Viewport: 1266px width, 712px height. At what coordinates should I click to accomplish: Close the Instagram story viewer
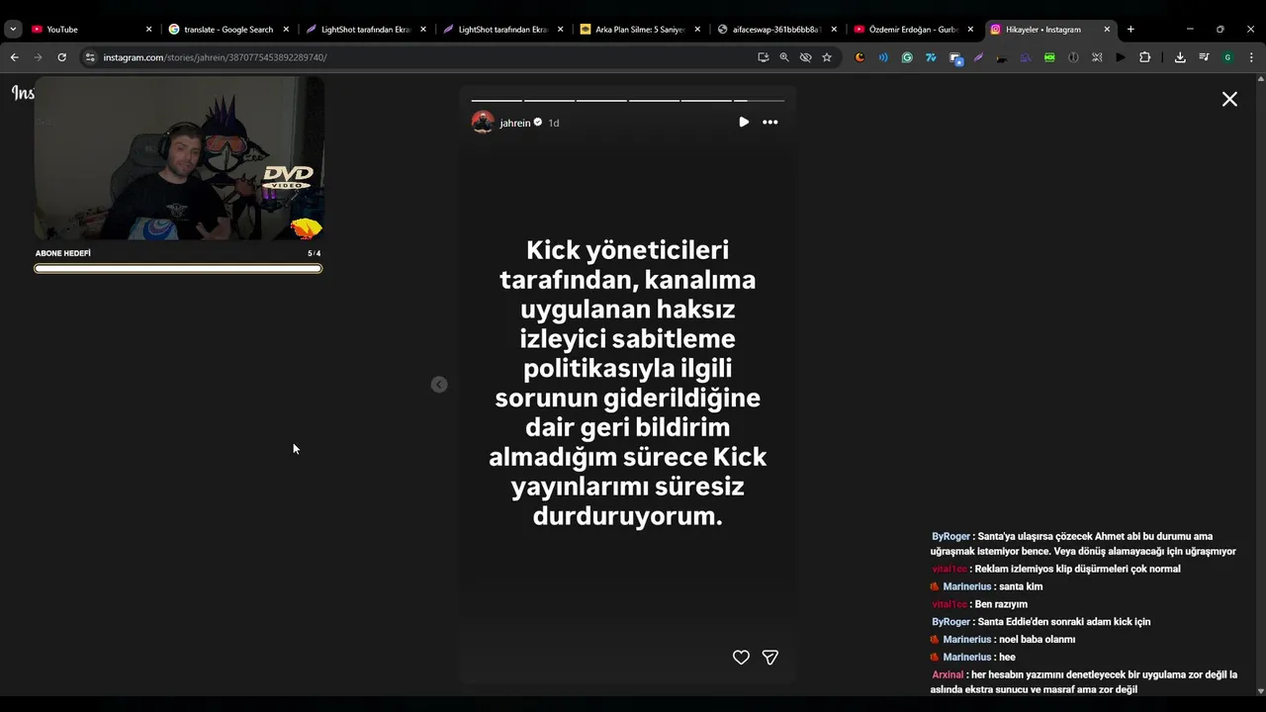click(x=1229, y=99)
